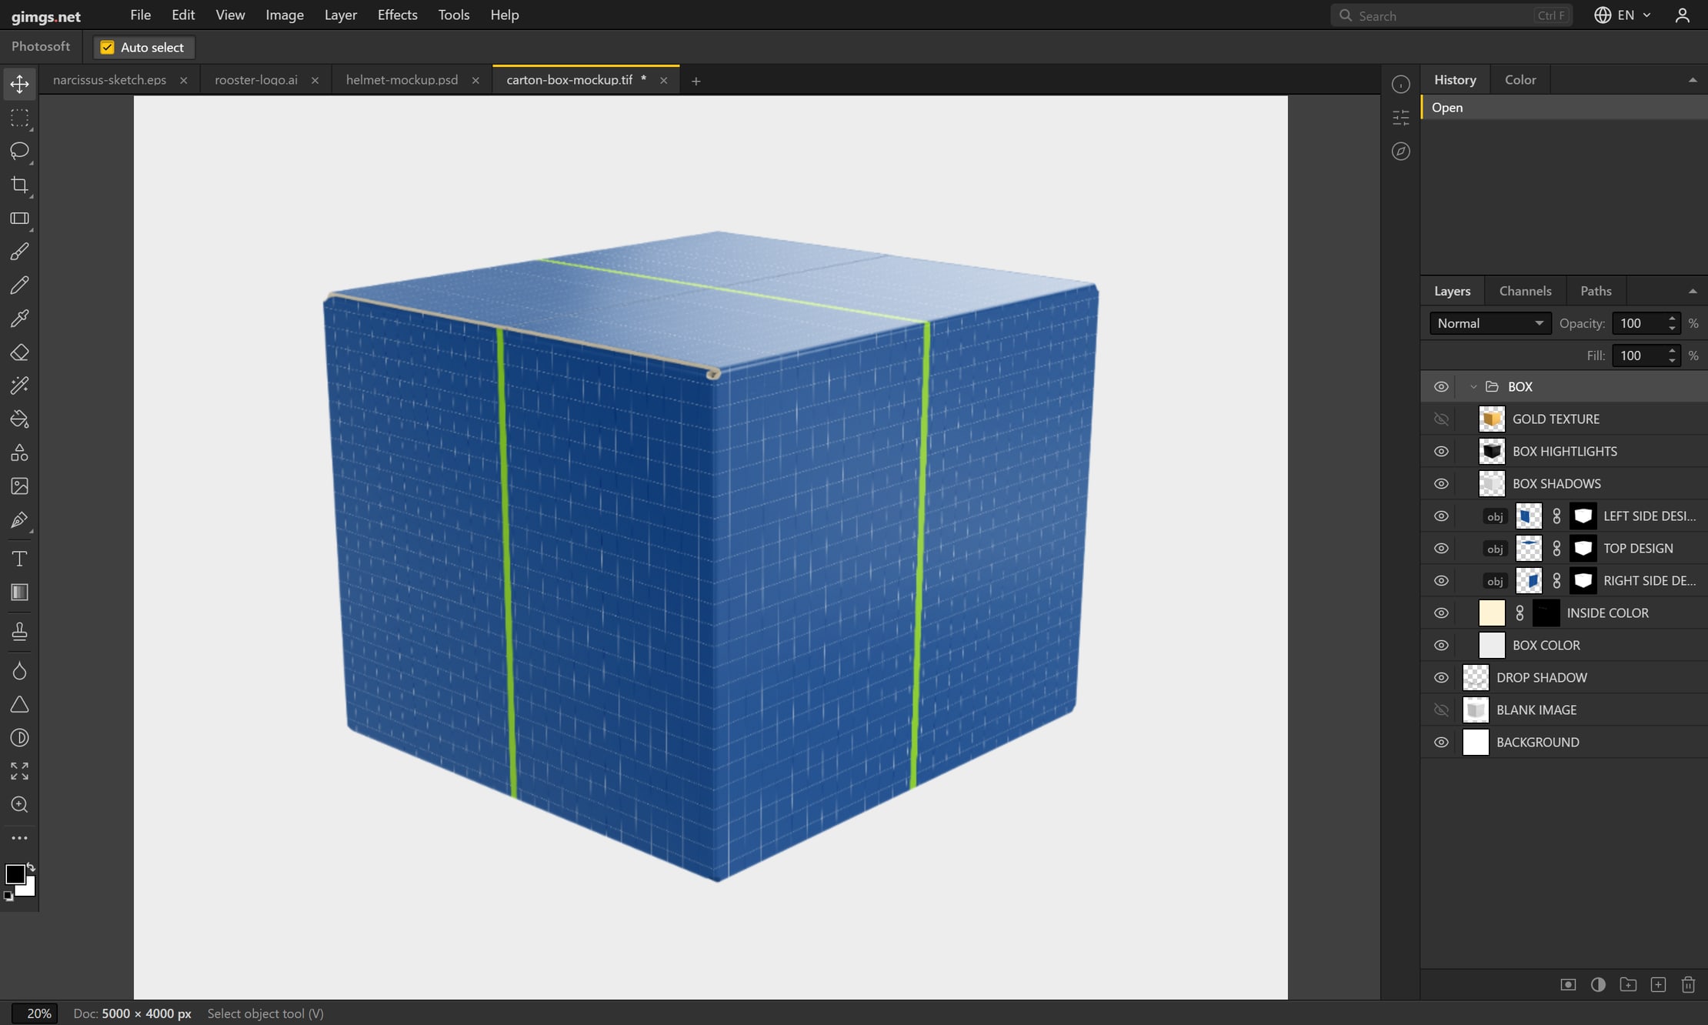
Task: Switch to the Channels tab
Action: click(x=1525, y=291)
